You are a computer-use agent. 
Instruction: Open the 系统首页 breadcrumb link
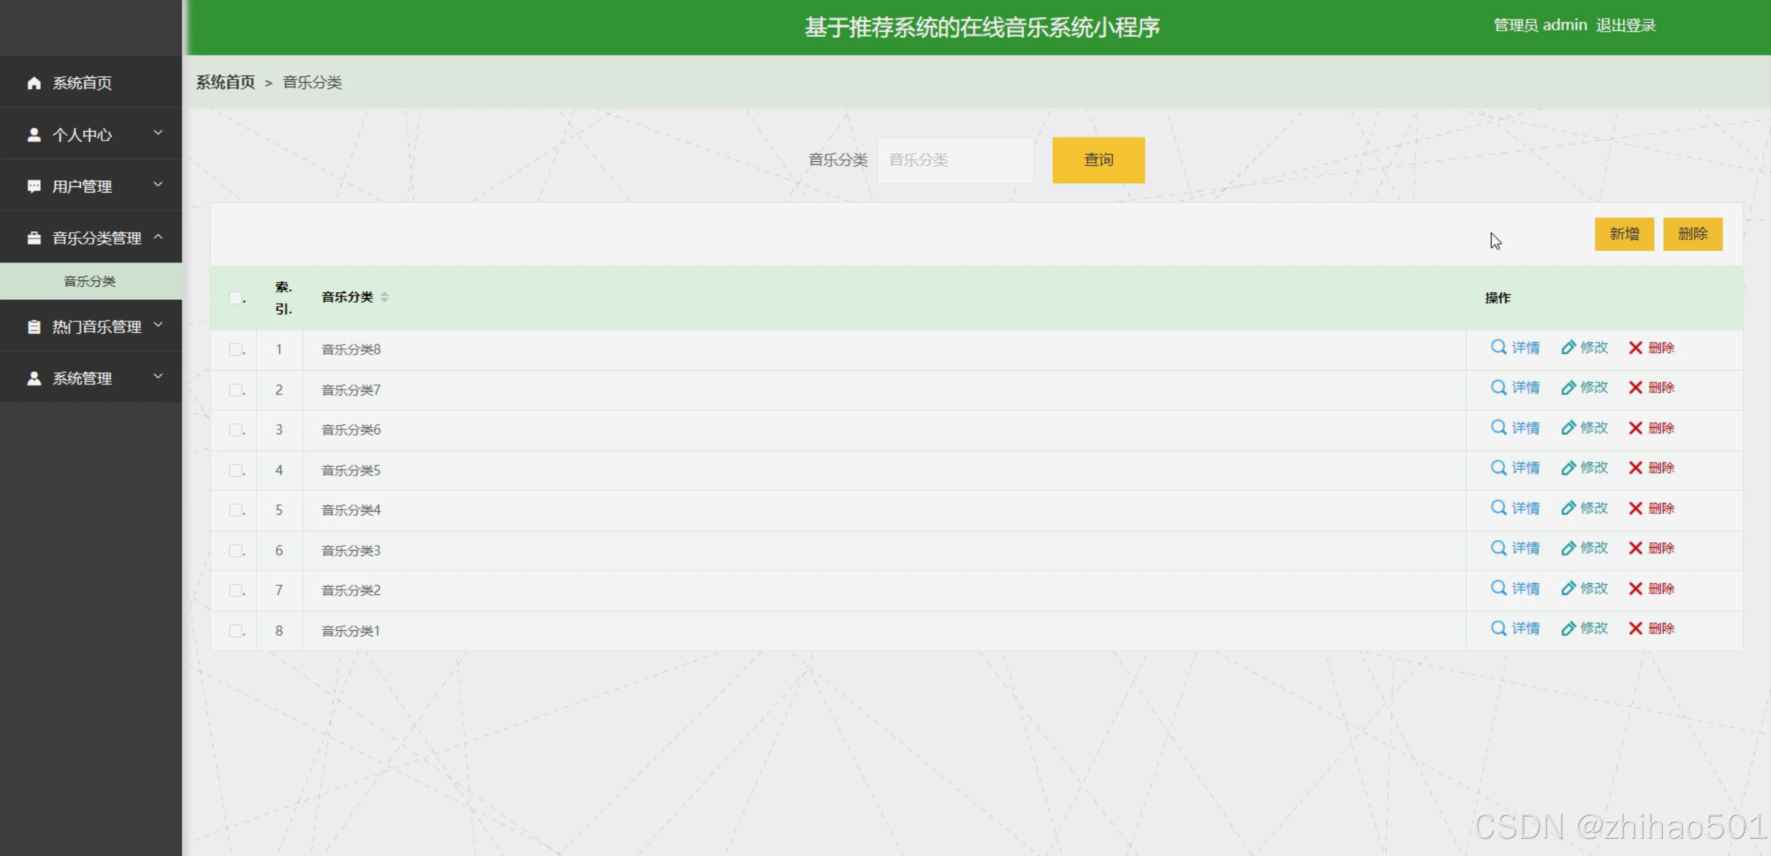(x=225, y=82)
